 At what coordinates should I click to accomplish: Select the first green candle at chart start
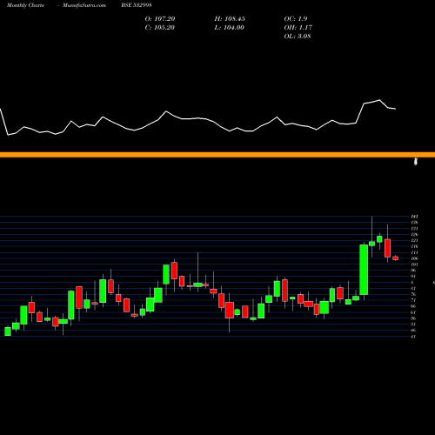pyautogui.click(x=8, y=331)
